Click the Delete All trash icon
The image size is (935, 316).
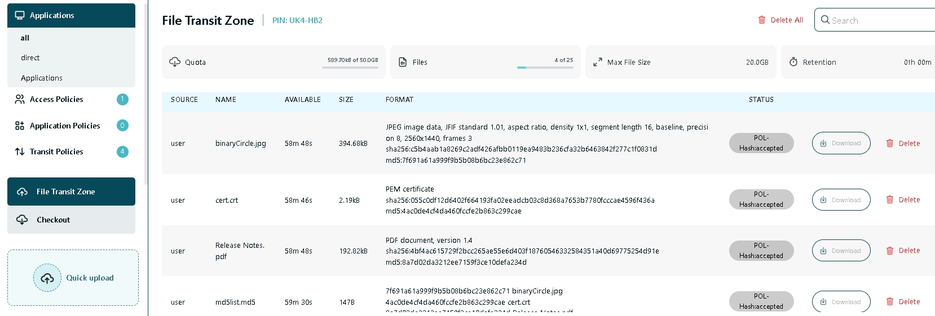point(762,20)
